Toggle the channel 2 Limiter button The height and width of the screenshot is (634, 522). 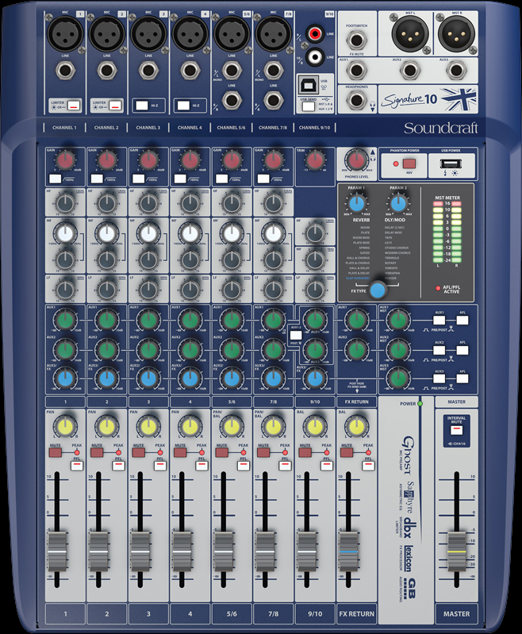[116, 106]
